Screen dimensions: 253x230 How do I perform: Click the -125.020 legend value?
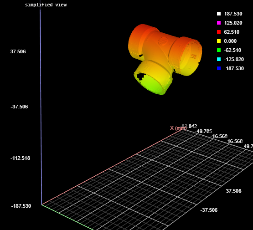234,59
